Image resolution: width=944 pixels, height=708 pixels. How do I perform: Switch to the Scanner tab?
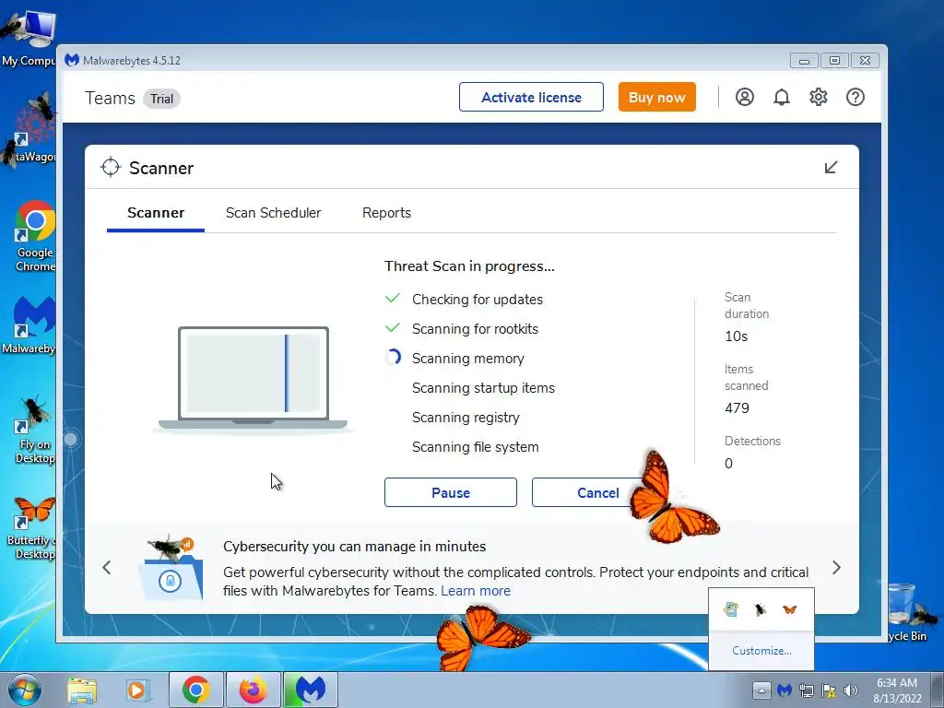coord(155,213)
